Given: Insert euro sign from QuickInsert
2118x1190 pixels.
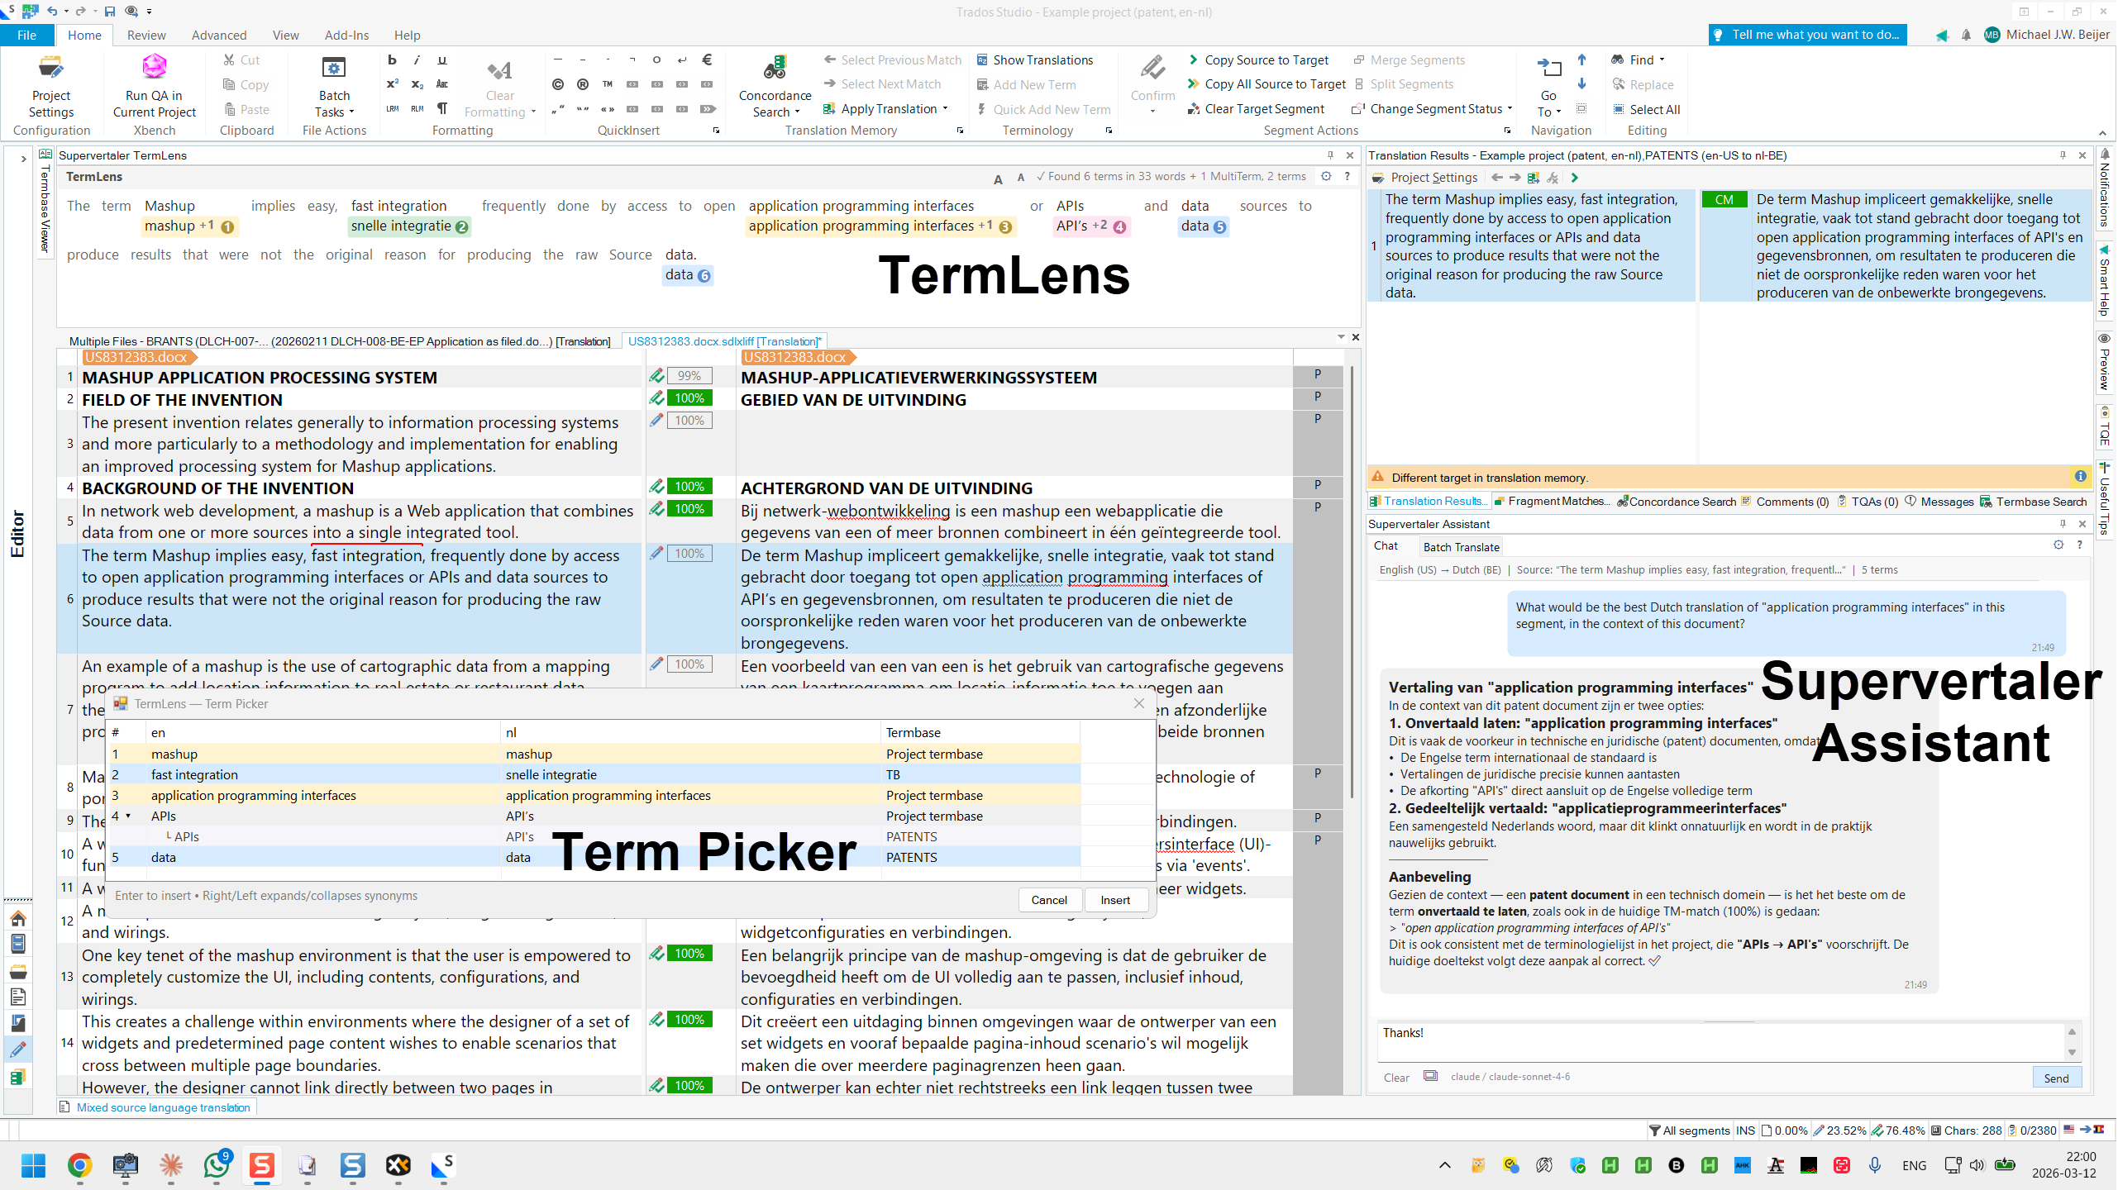Looking at the screenshot, I should [x=707, y=59].
